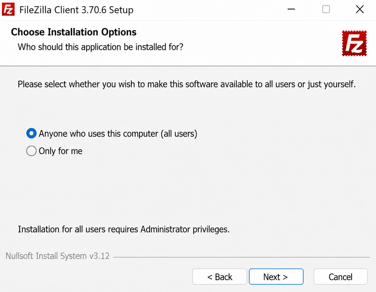Click the 'FileZilla Client 3.70.6 Setup' window title

[x=76, y=10]
